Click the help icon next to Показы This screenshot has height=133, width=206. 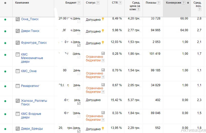(x=159, y=3)
